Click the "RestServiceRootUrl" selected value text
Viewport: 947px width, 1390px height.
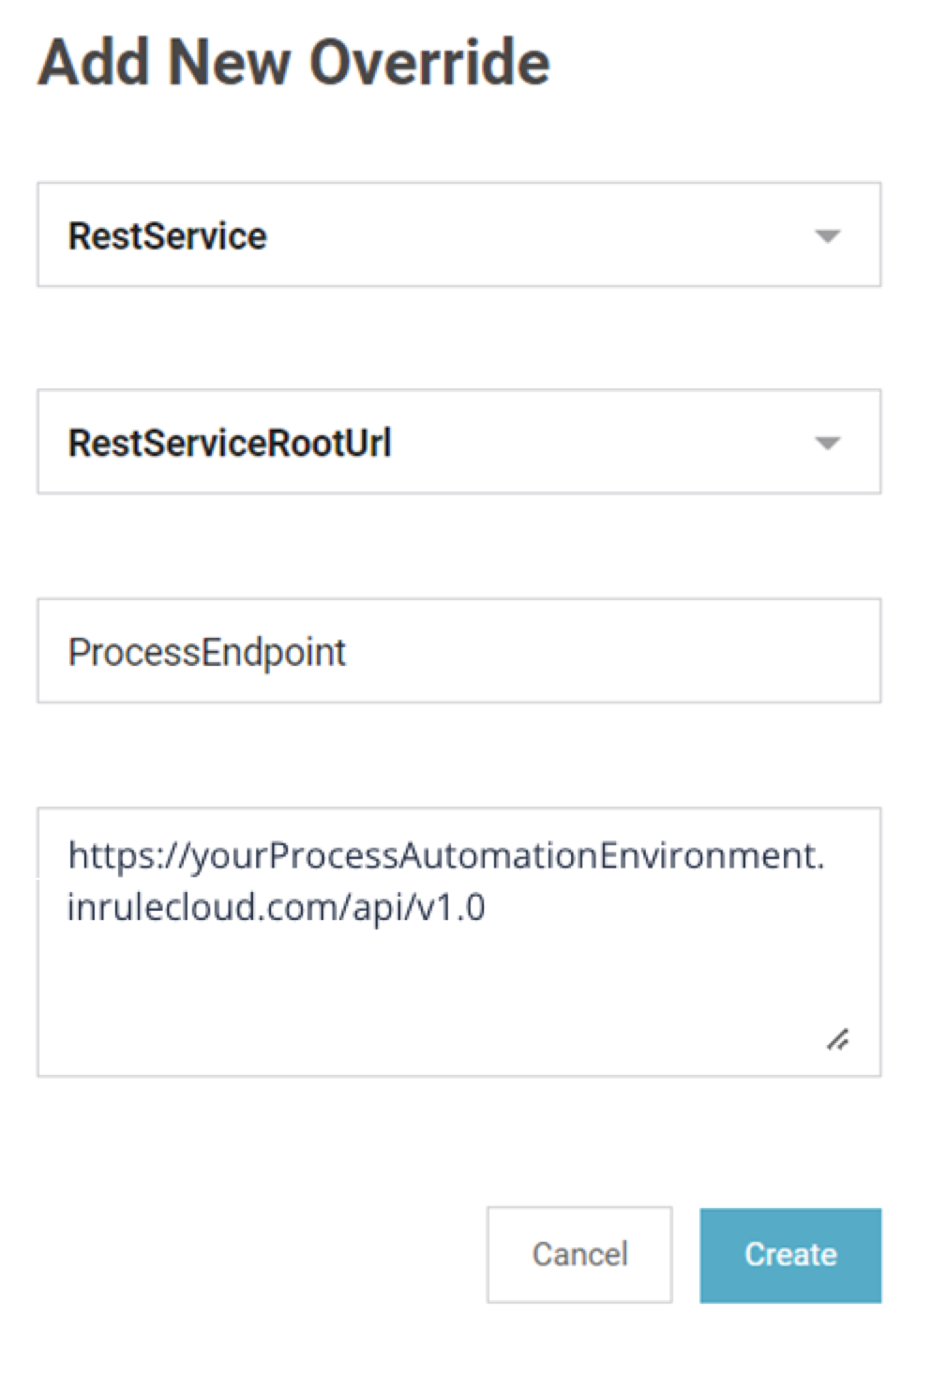230,444
